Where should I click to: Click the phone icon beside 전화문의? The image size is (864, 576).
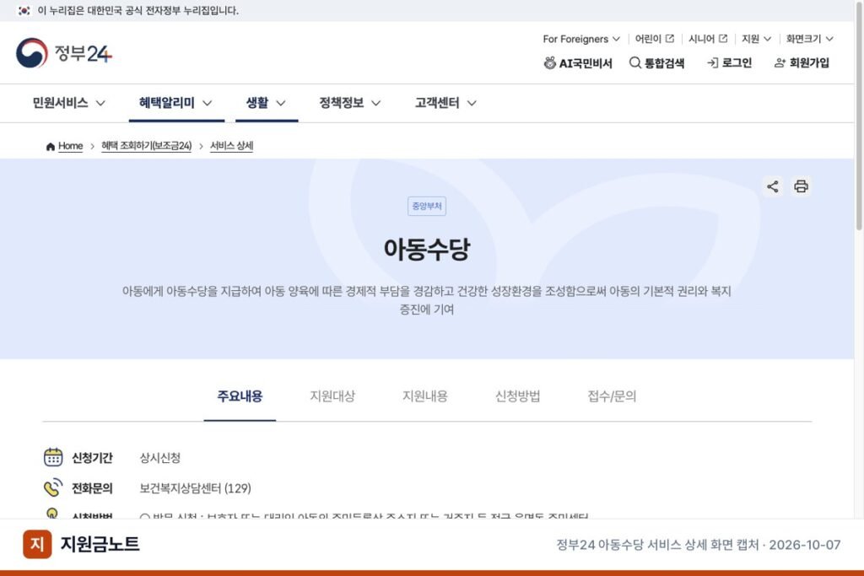[x=53, y=487]
